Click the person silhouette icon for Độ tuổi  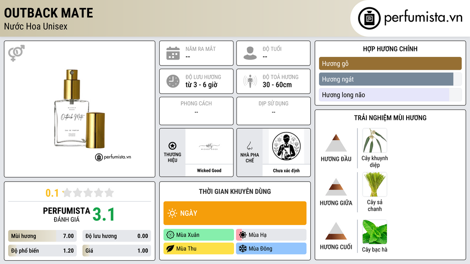tap(250, 53)
